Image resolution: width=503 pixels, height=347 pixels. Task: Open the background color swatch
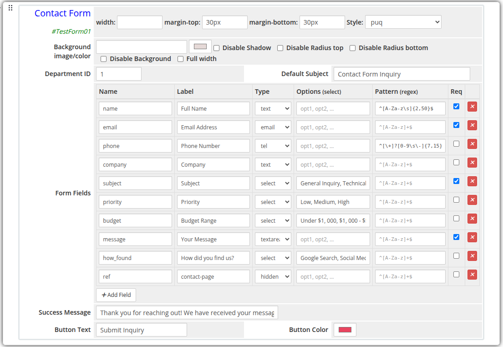[x=200, y=46]
